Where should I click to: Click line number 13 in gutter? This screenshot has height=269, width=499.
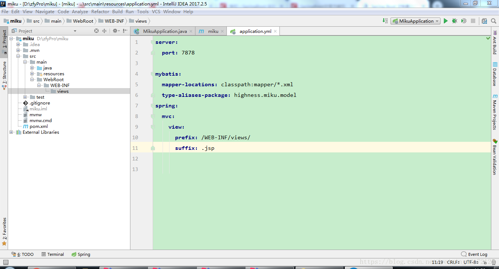(135, 169)
